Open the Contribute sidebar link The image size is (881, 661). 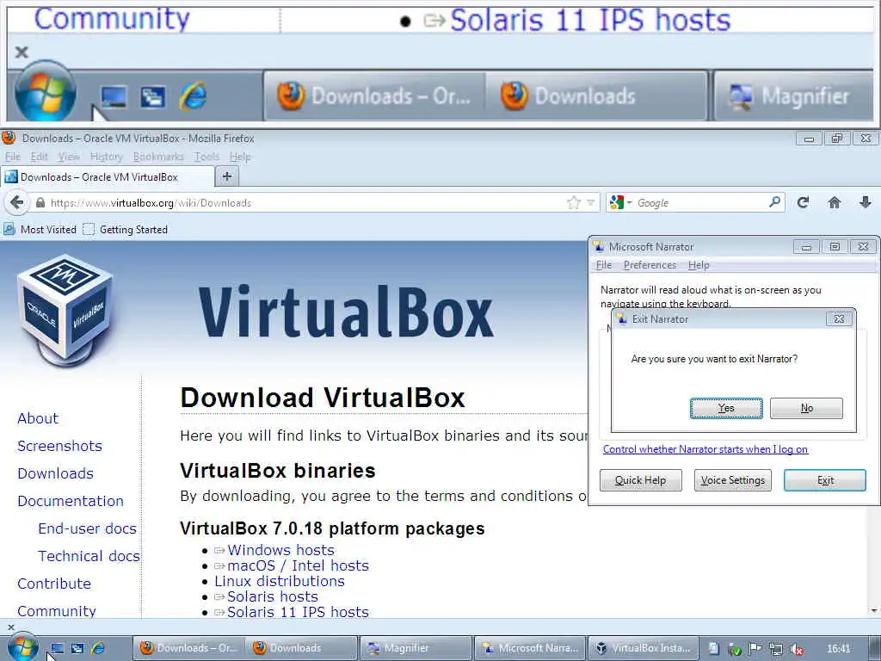54,584
